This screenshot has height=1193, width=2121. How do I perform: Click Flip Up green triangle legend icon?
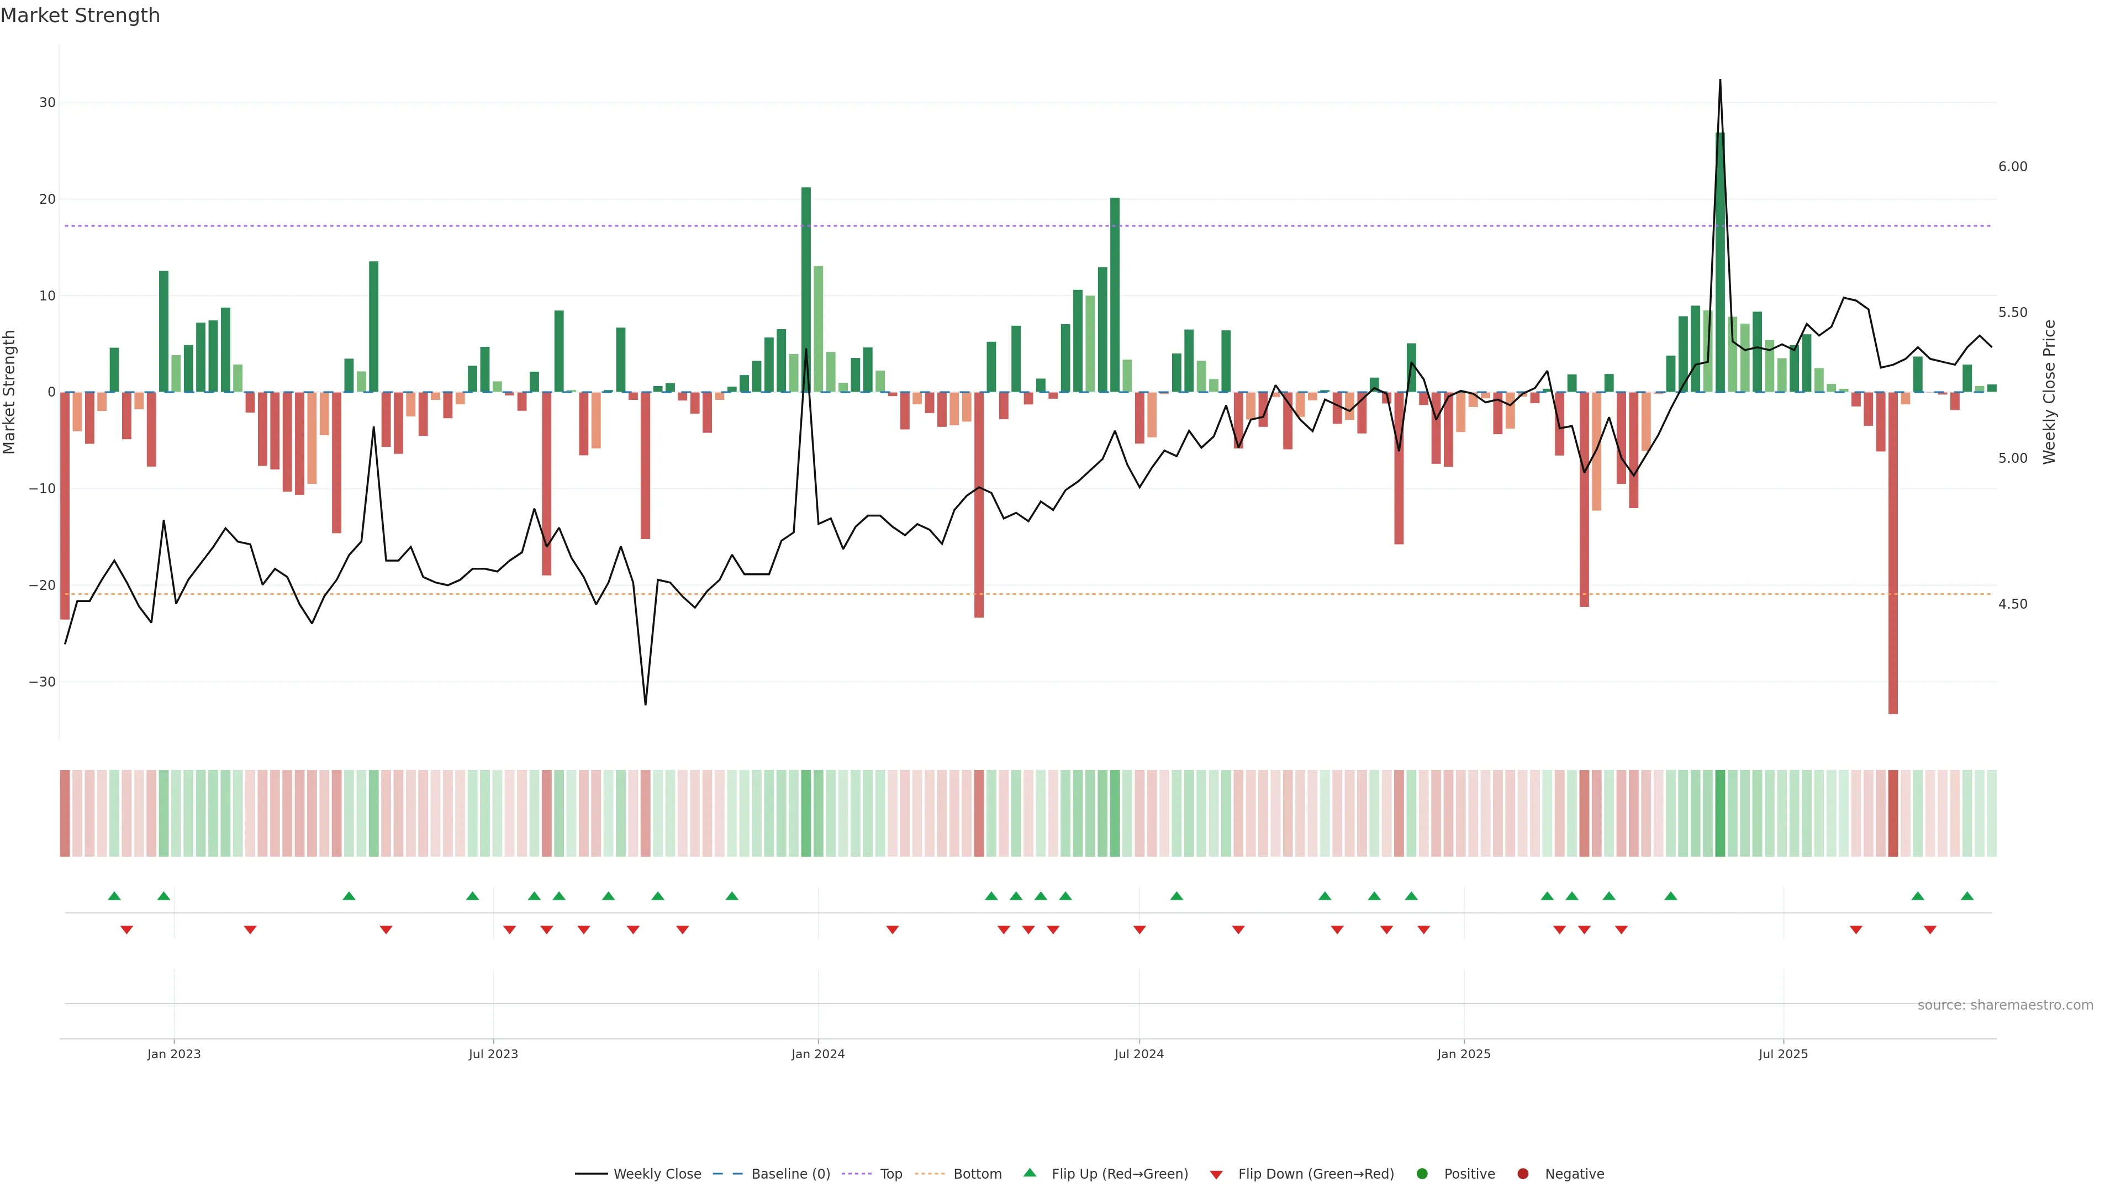point(1029,1173)
